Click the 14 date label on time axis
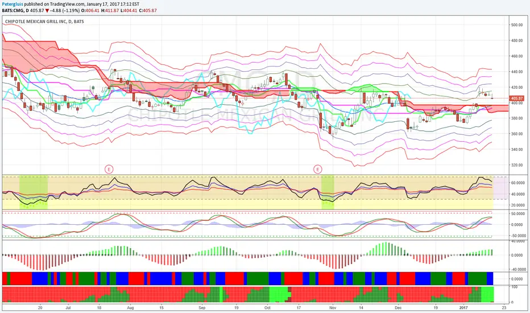The width and height of the screenshot is (530, 313). pyautogui.click(x=361, y=307)
